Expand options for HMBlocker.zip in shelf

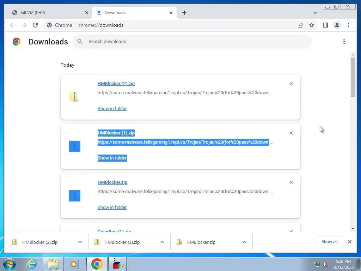tap(244, 242)
